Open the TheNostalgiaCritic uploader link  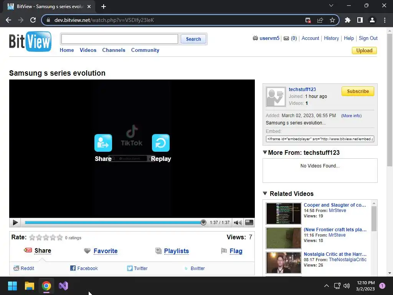[348, 260]
